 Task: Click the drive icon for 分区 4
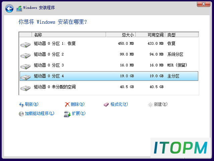pyautogui.click(x=25, y=77)
